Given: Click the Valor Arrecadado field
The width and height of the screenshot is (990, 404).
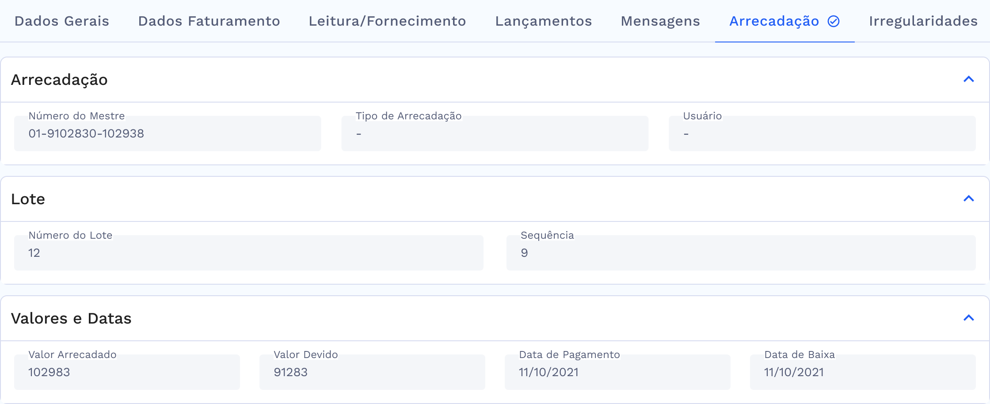Looking at the screenshot, I should tap(127, 372).
